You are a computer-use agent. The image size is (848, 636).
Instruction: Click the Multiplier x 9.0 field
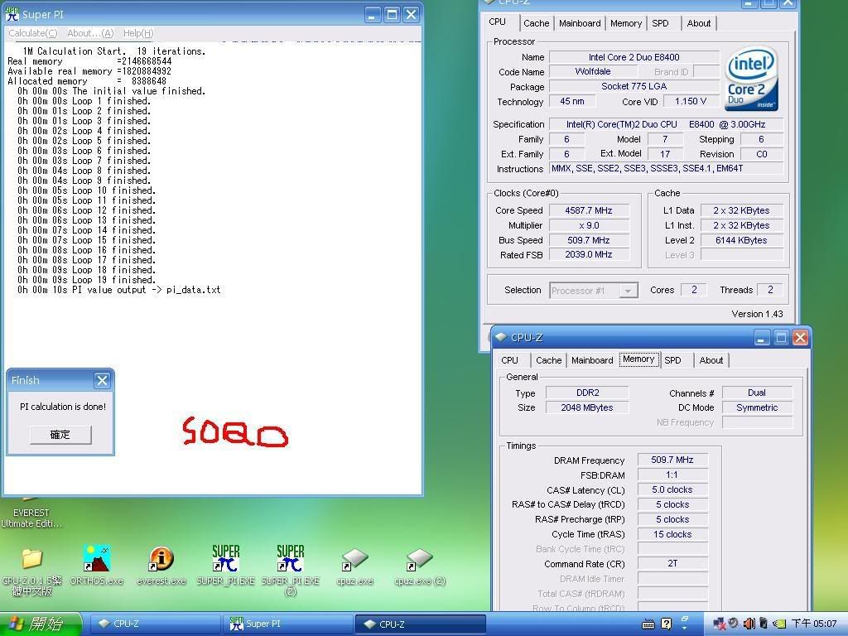(x=589, y=225)
